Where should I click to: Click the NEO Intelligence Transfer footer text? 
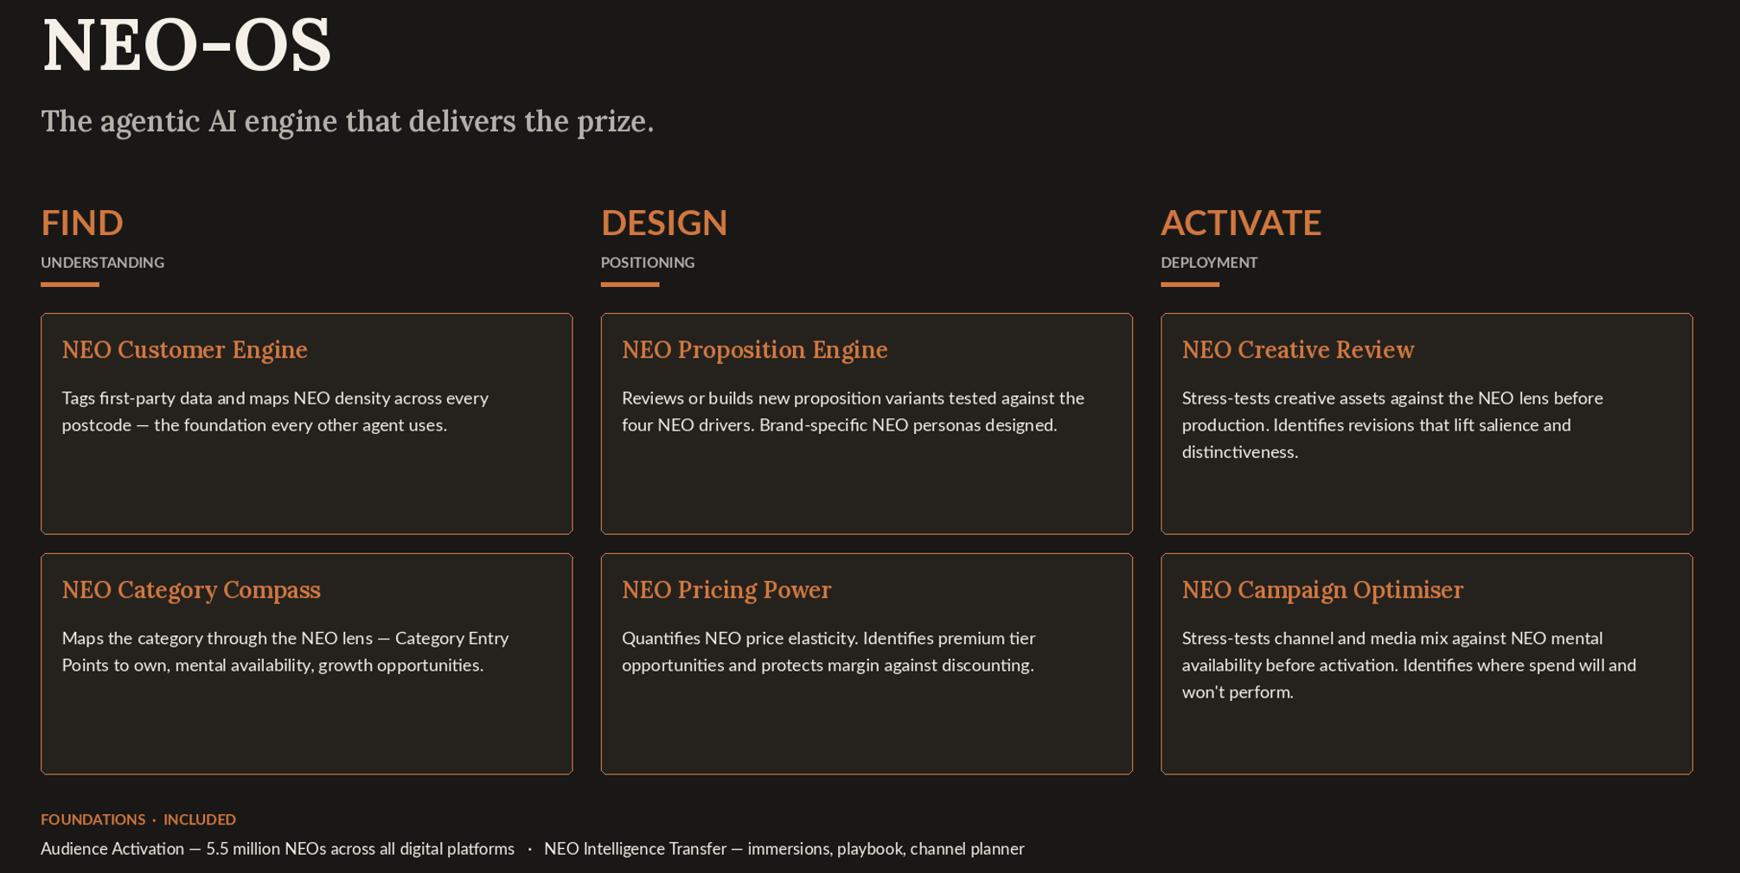(x=784, y=849)
